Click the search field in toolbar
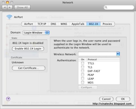The image size is (136, 109). click(119, 7)
